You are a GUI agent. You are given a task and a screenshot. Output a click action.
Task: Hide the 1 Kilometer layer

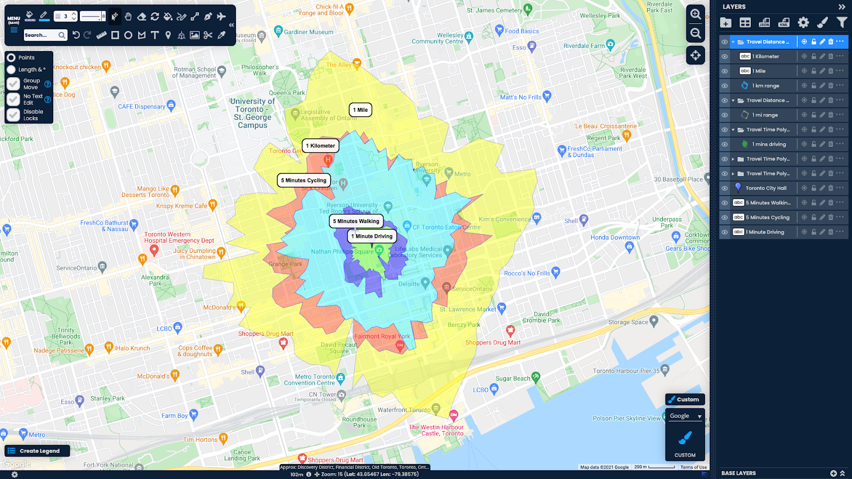[x=725, y=56]
